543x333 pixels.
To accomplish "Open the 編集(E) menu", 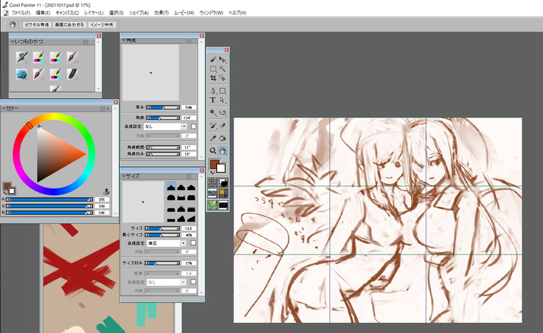I will 43,13.
